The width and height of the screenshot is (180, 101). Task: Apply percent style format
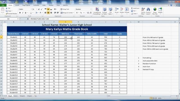click(81, 13)
